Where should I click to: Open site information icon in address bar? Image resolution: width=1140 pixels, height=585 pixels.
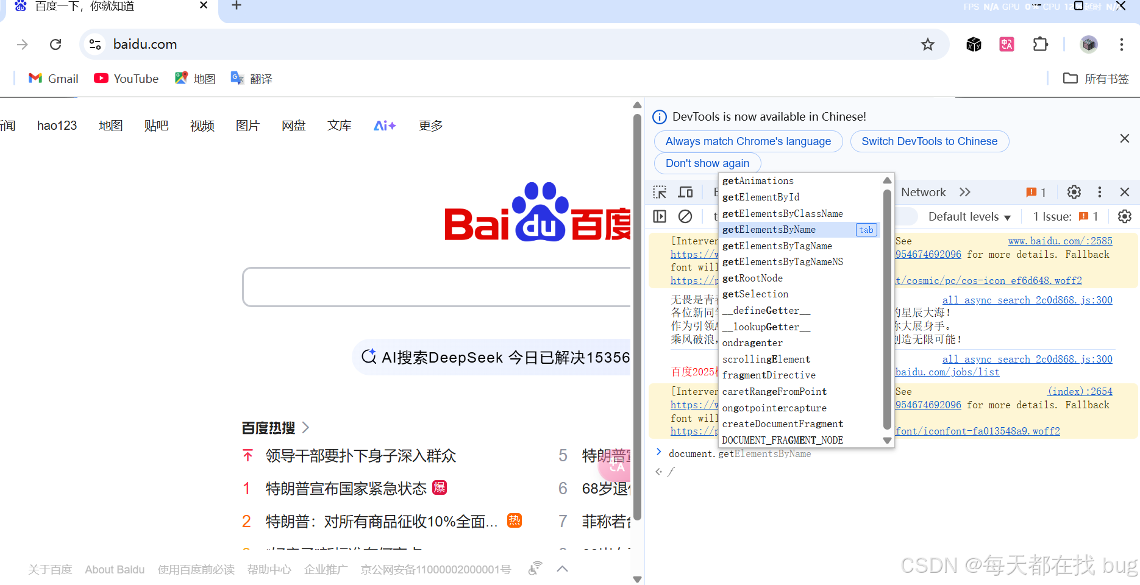95,44
